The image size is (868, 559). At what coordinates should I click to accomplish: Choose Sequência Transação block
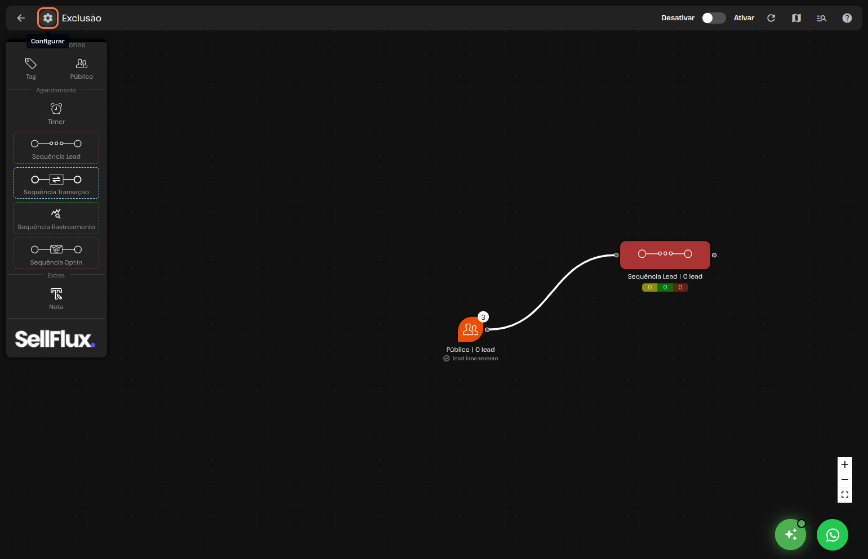(56, 184)
